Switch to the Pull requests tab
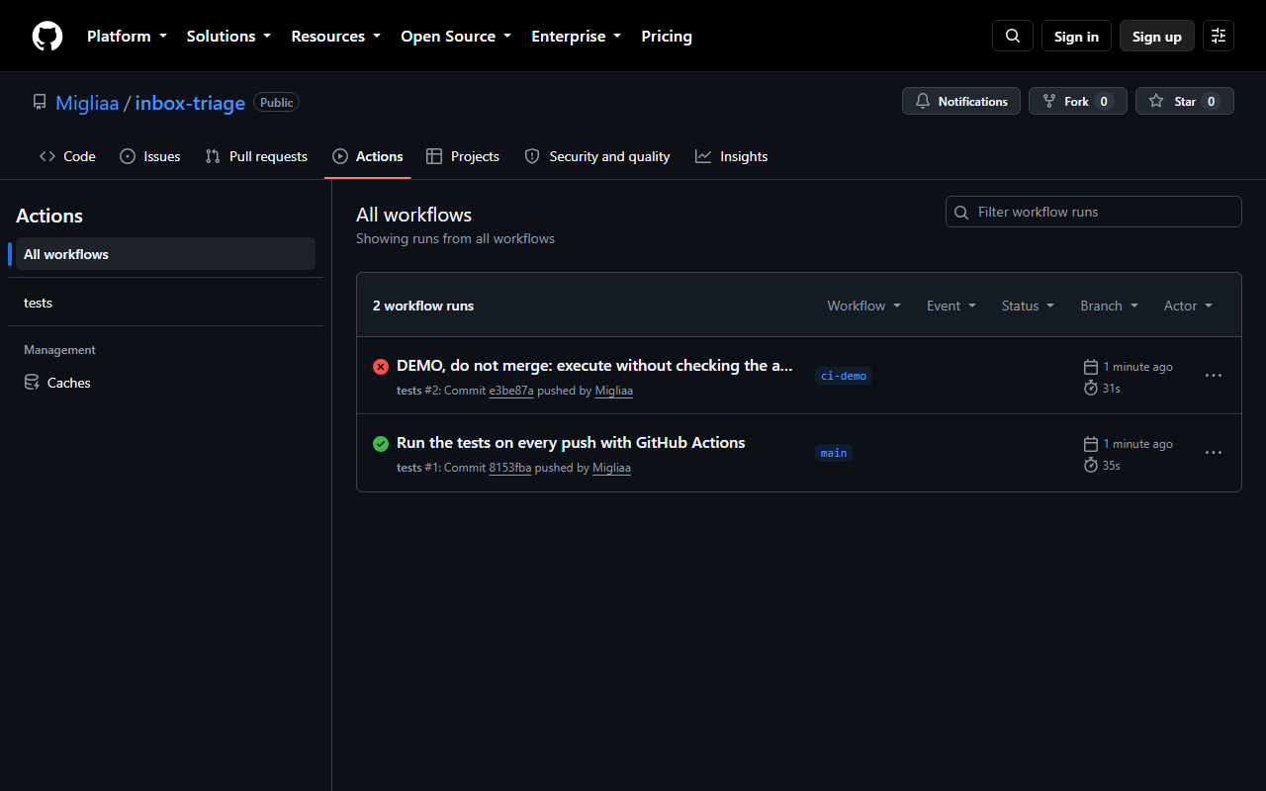Viewport: 1266px width, 791px height. (256, 156)
